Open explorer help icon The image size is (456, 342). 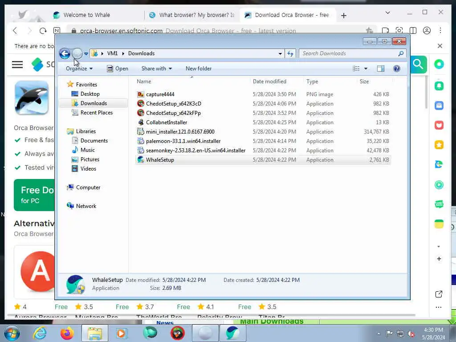[397, 69]
